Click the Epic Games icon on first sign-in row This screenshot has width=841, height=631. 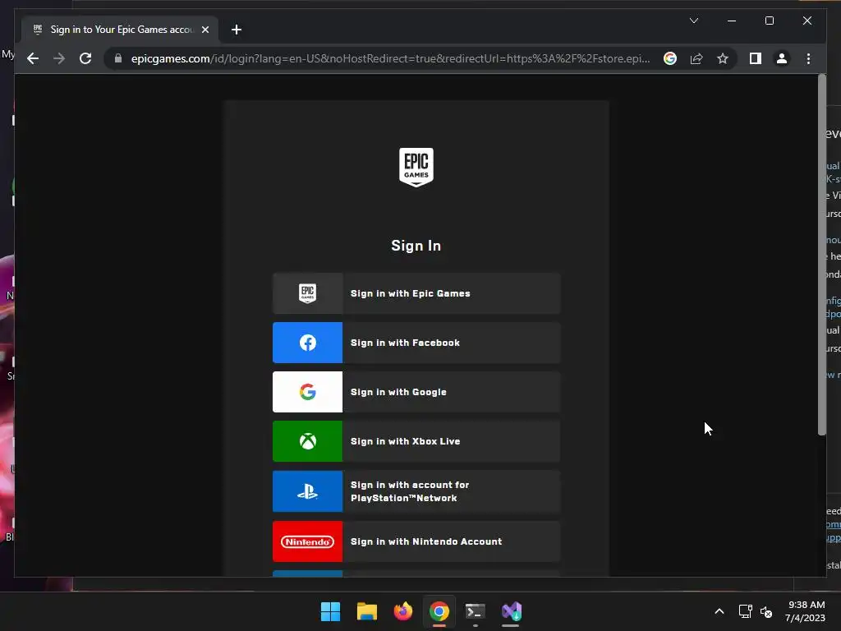[307, 293]
